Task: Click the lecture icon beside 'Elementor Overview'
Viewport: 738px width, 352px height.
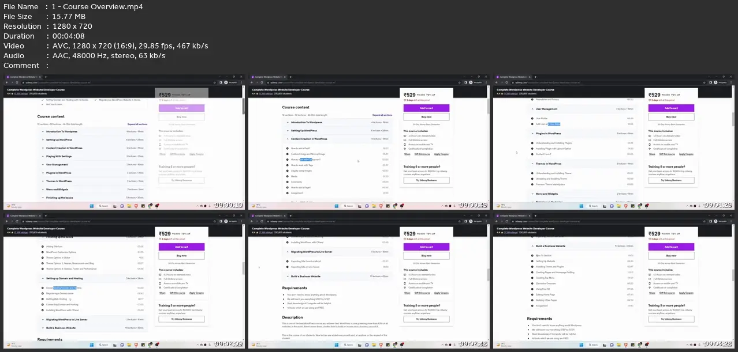Action: tap(532, 283)
